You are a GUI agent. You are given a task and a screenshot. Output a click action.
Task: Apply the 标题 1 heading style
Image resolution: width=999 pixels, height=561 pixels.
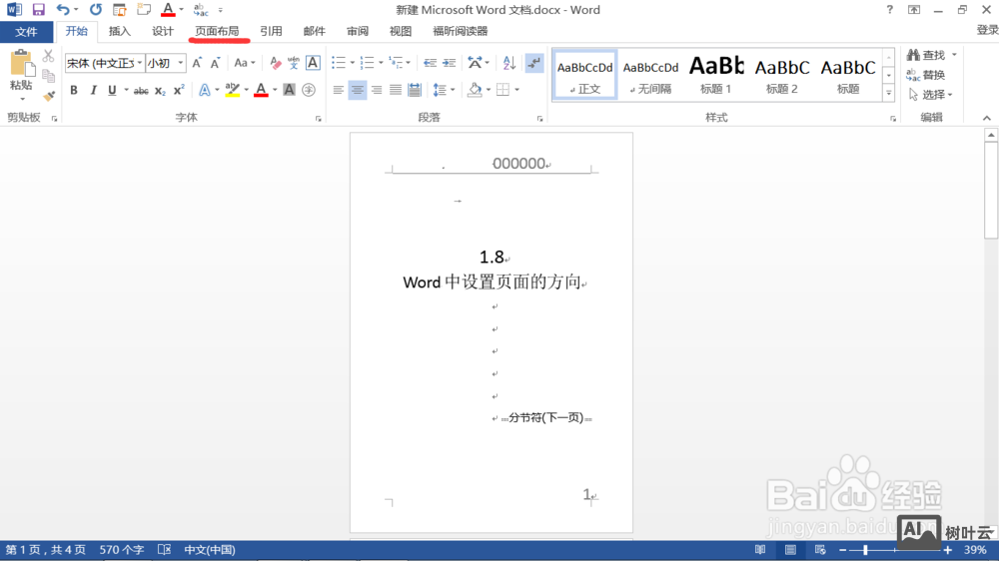coord(715,75)
